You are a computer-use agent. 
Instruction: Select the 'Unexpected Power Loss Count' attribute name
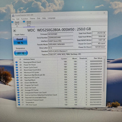click(x=36, y=92)
